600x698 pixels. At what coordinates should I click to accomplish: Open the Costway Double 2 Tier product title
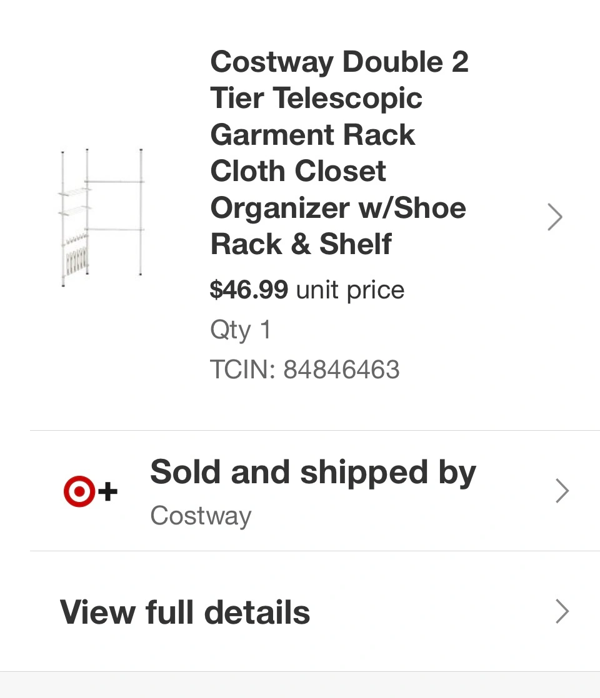(x=339, y=153)
